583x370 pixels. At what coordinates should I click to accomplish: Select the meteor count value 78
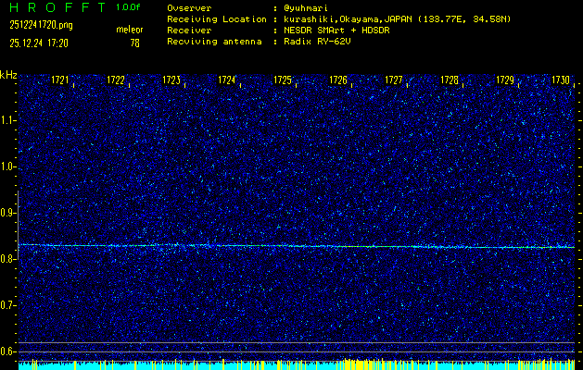(x=135, y=43)
